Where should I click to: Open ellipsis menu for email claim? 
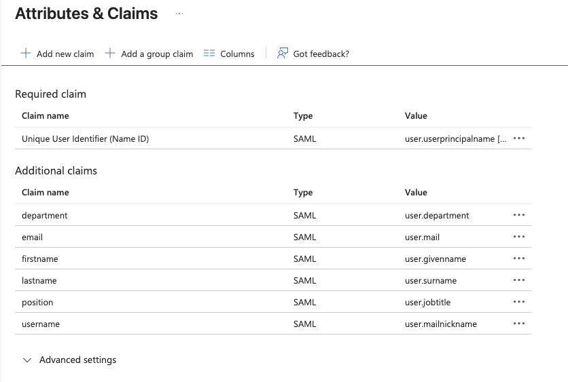tap(519, 237)
